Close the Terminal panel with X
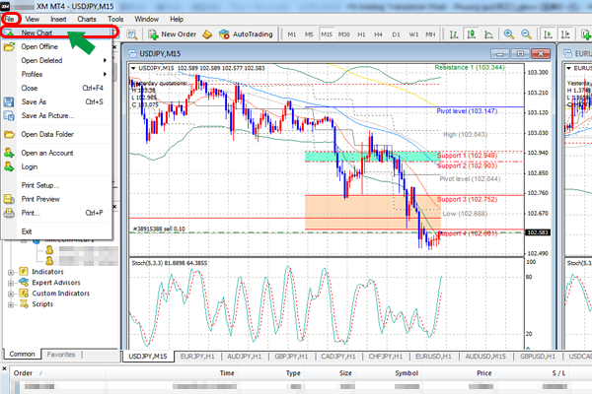Viewport: 592px width, 394px height. (x=4, y=368)
